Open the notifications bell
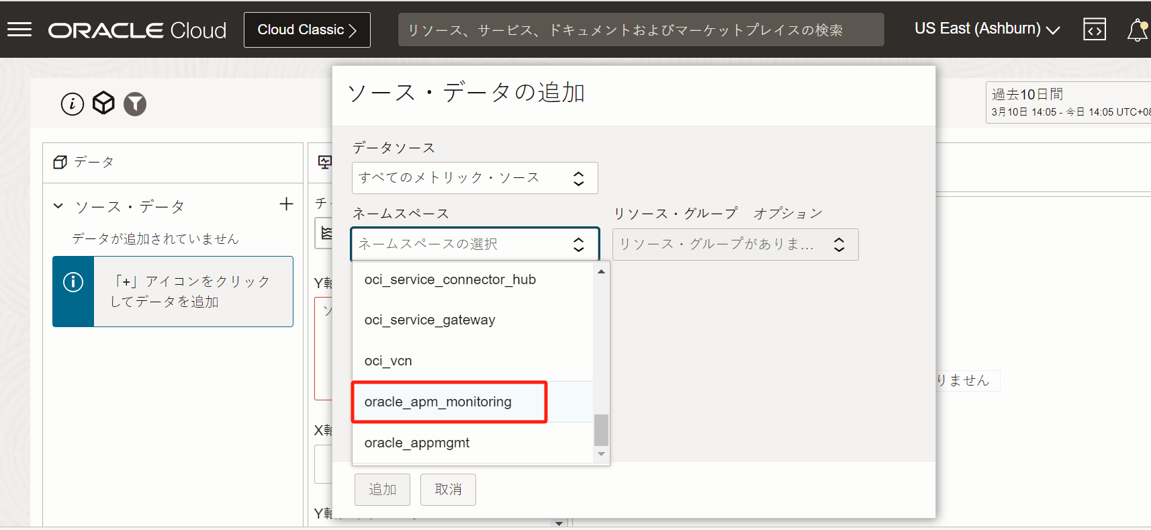Image resolution: width=1151 pixels, height=530 pixels. (1137, 30)
